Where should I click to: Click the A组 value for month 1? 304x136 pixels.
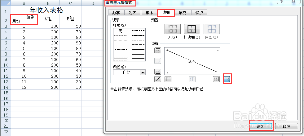48,26
